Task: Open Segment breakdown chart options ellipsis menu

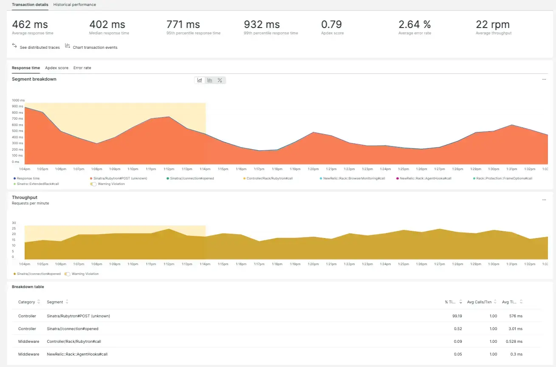Action: pos(544,79)
